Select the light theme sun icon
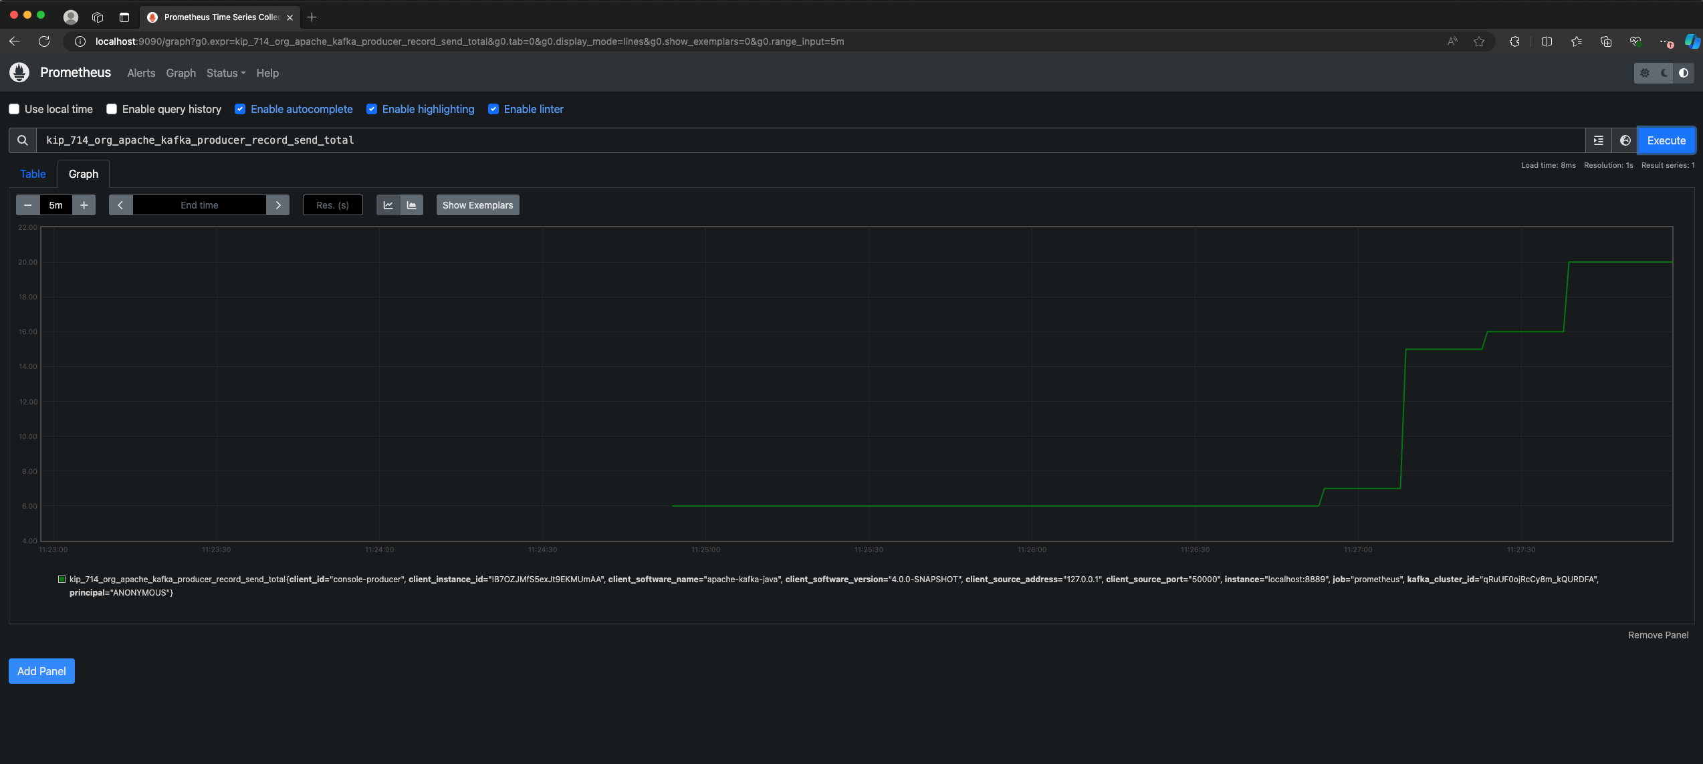The image size is (1703, 764). click(x=1645, y=73)
